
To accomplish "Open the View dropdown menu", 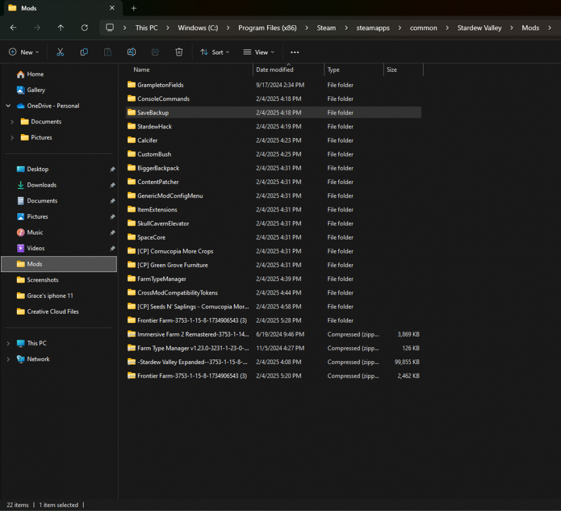I will point(259,52).
